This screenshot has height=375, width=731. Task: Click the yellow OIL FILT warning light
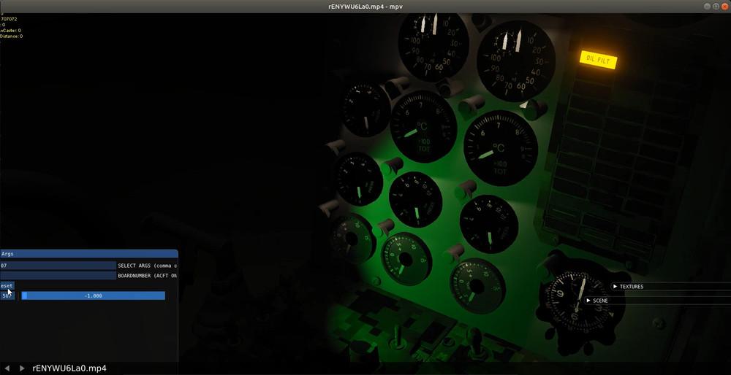click(x=598, y=60)
